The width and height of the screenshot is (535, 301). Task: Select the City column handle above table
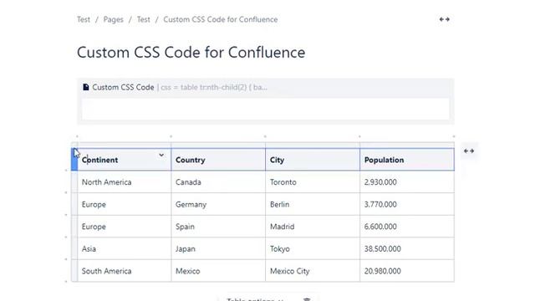tap(313, 145)
